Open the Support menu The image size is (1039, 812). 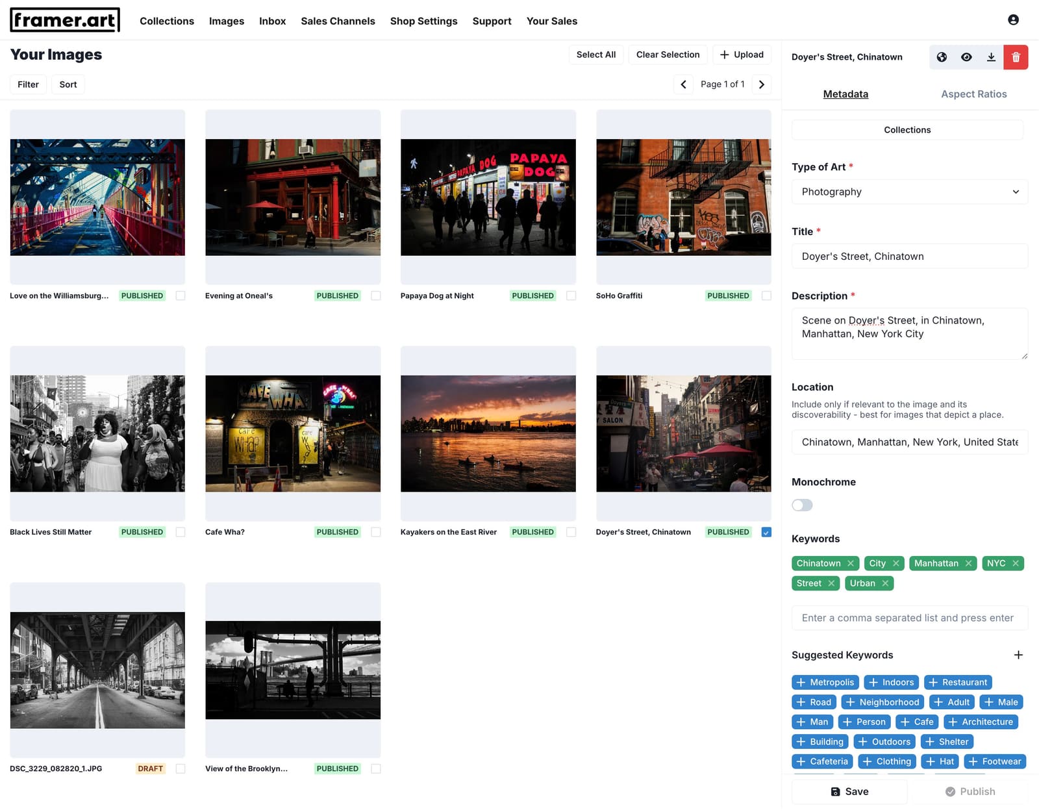click(492, 21)
